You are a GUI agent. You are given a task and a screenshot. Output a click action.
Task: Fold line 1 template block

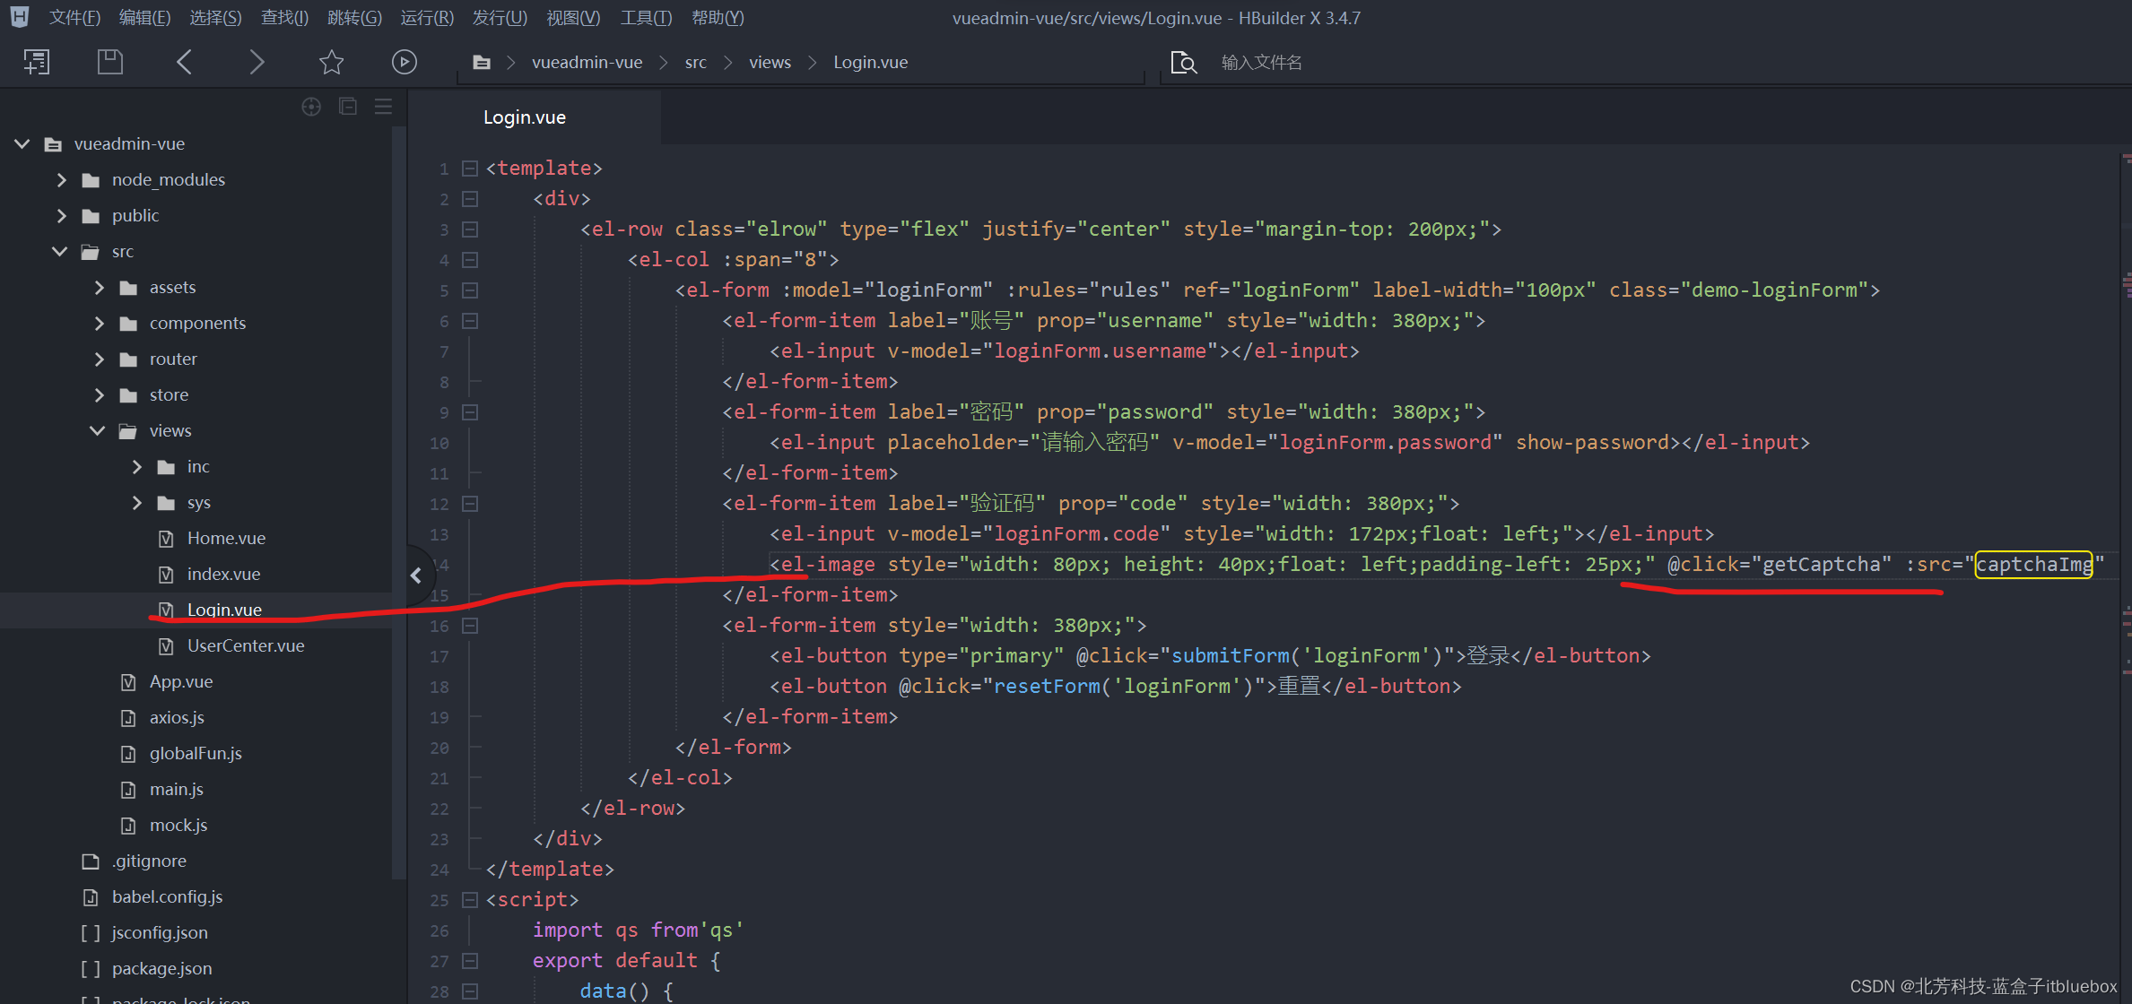[469, 169]
